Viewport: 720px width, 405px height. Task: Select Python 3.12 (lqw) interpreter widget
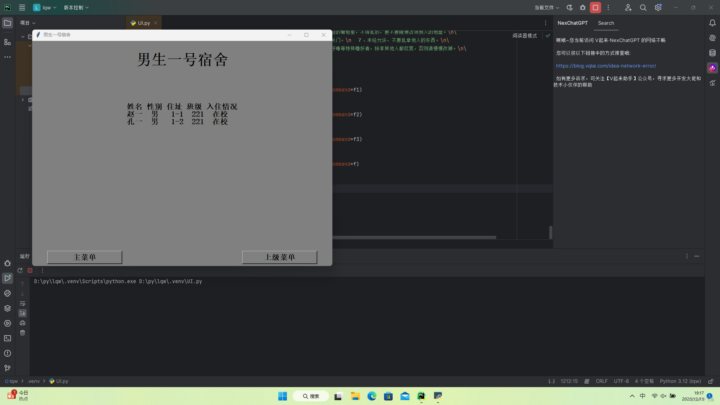[680, 381]
